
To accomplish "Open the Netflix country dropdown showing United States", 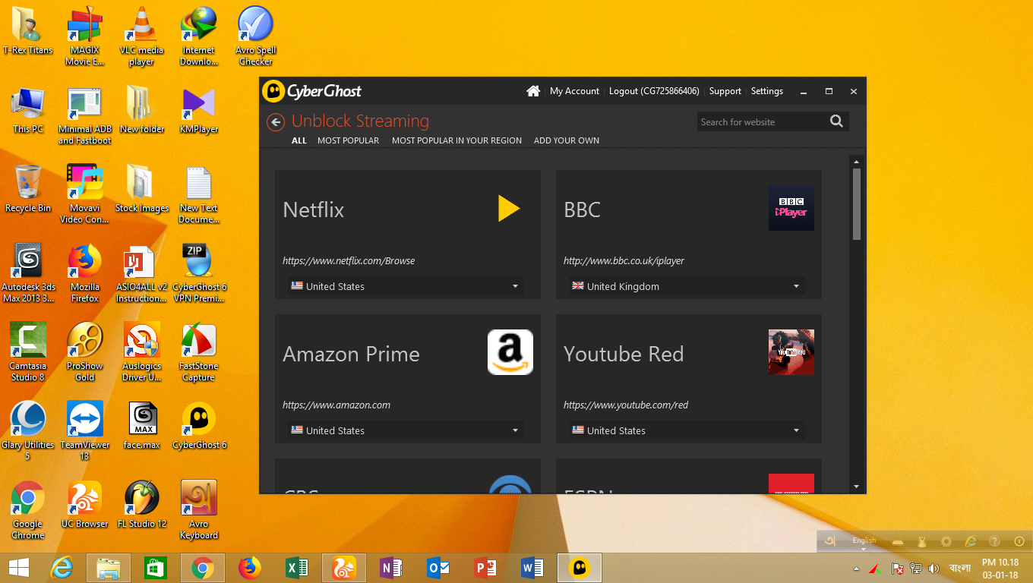I will coord(406,286).
